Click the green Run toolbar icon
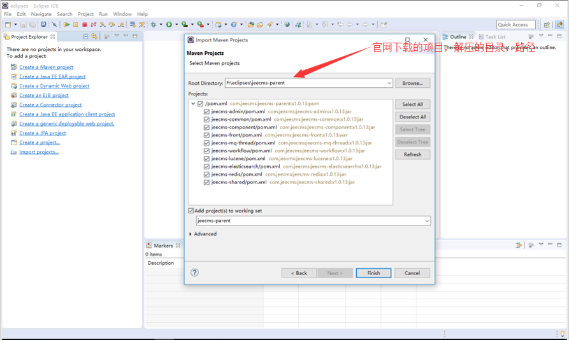The height and width of the screenshot is (340, 569). point(169,25)
